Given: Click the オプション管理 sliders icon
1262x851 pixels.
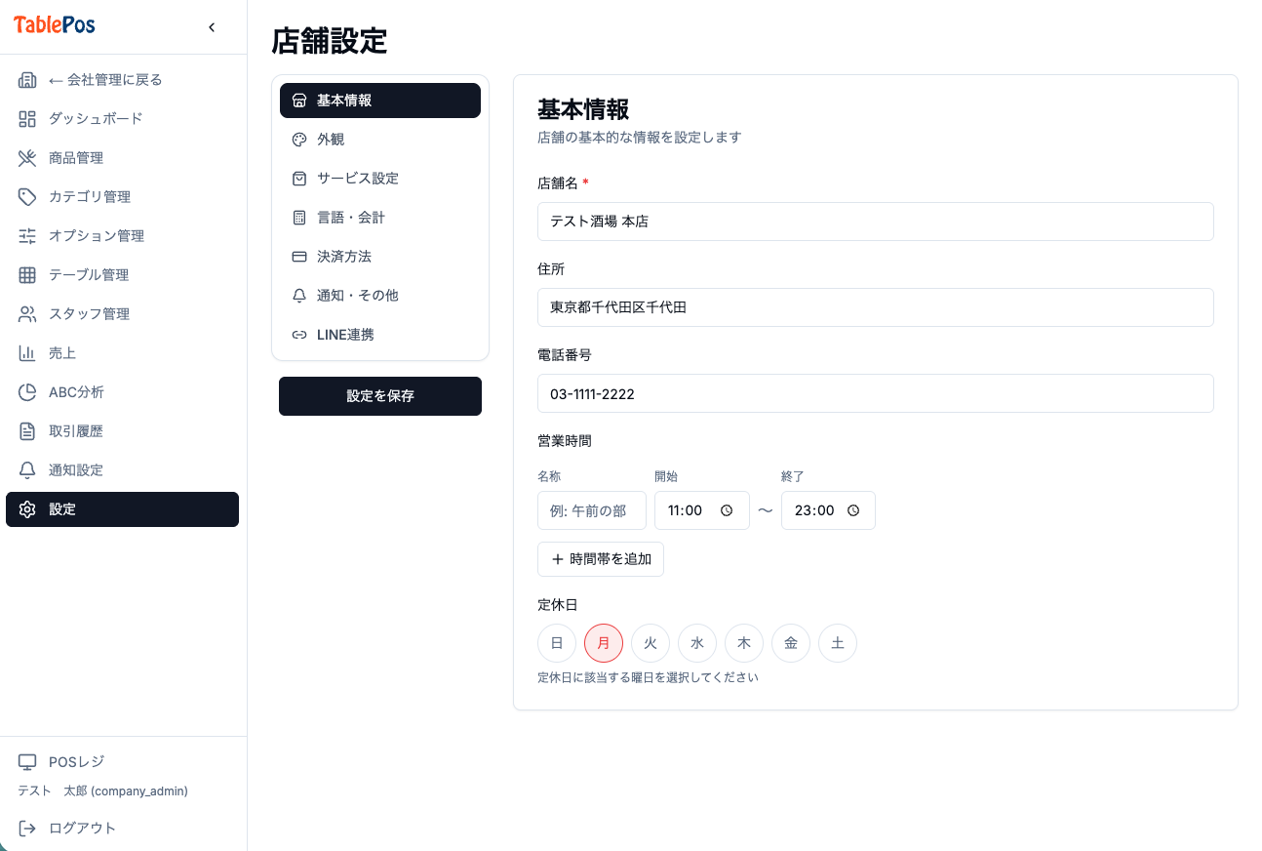Looking at the screenshot, I should [27, 236].
